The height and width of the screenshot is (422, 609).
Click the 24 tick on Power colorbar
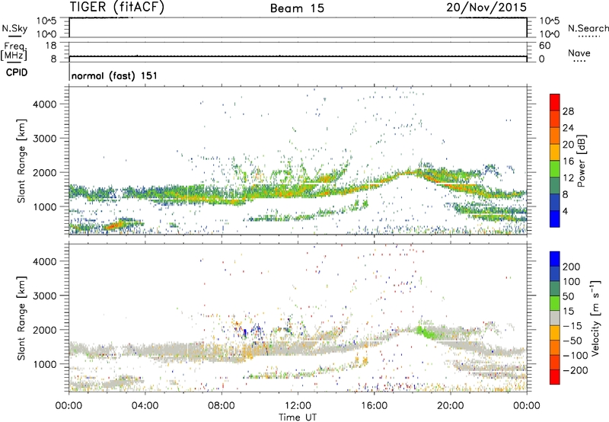tap(568, 127)
